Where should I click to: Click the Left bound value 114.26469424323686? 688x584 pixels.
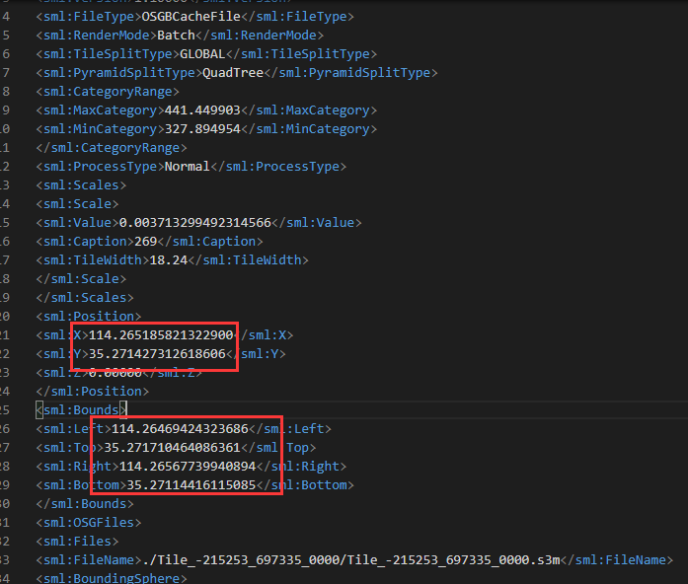coord(180,429)
